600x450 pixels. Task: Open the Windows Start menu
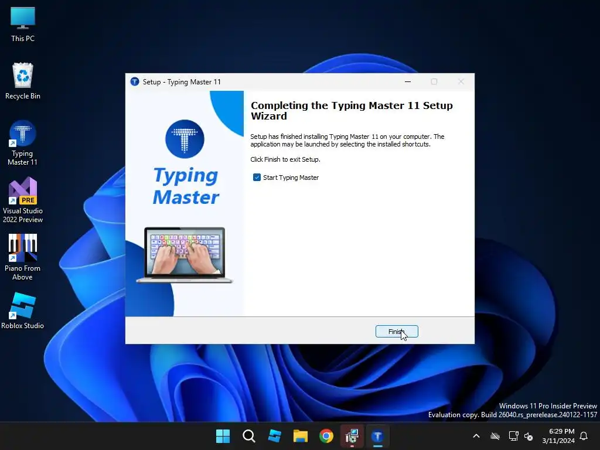223,436
